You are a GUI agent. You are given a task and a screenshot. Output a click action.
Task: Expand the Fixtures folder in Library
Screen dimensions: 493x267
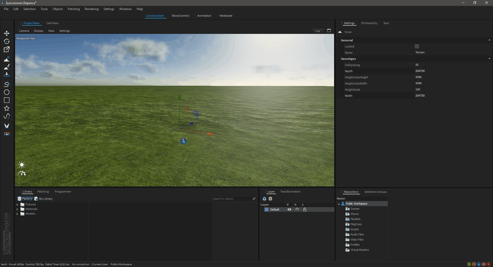pos(17,205)
